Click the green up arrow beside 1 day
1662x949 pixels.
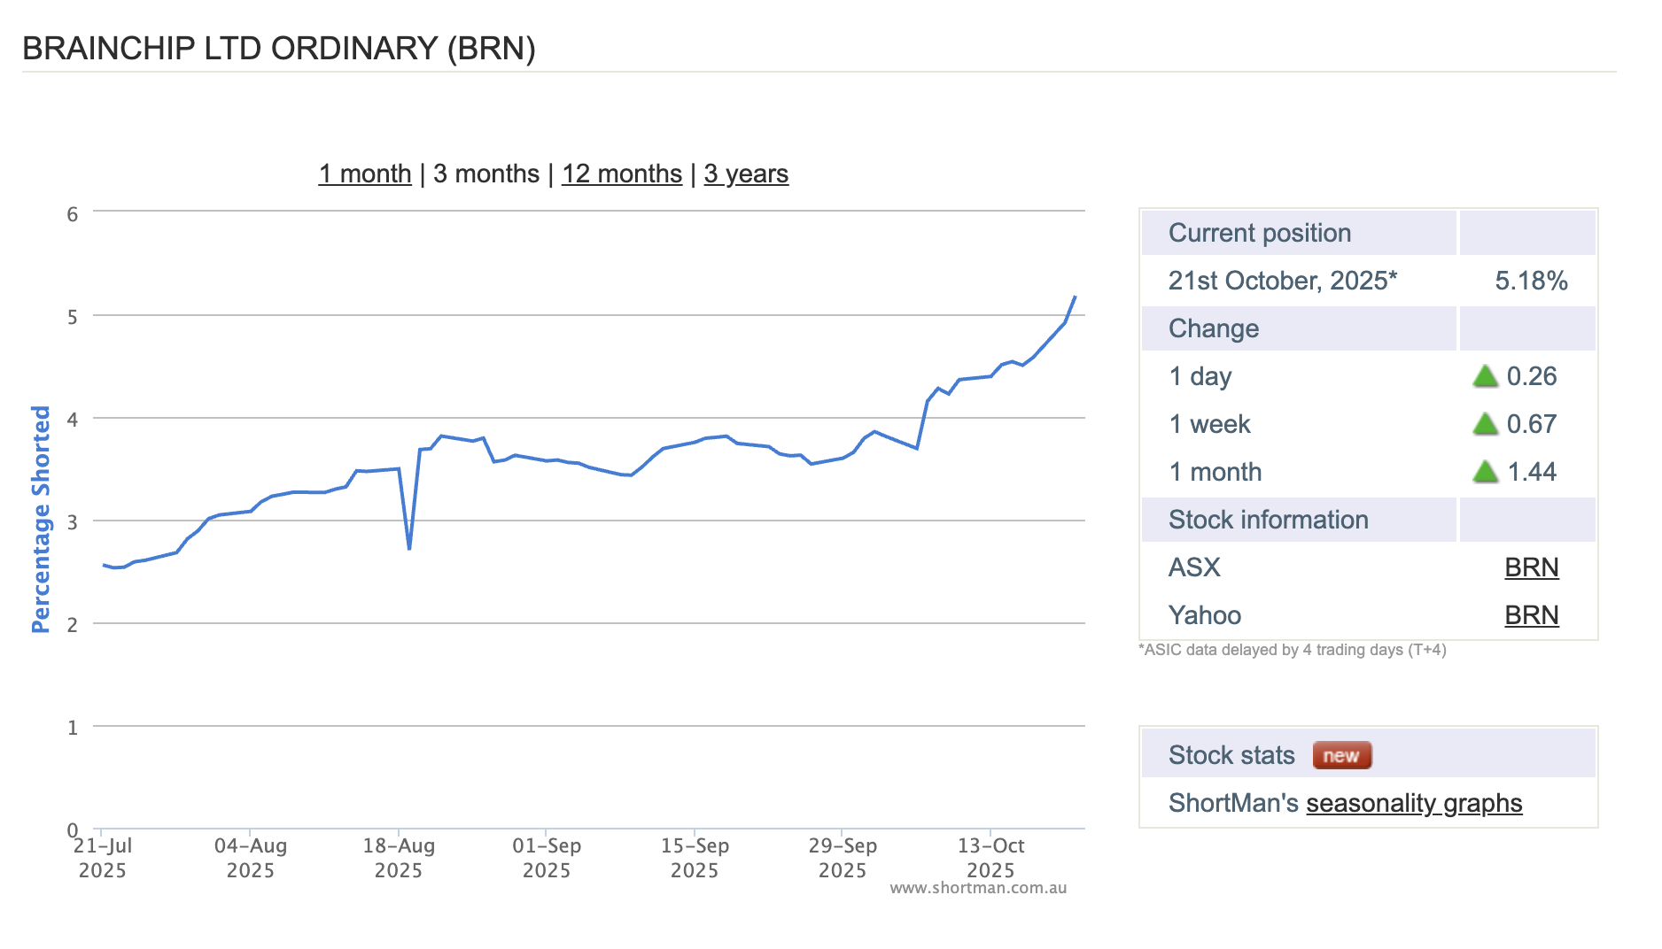[1485, 377]
